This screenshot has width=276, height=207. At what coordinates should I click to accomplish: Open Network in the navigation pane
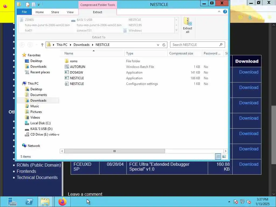pyautogui.click(x=34, y=146)
